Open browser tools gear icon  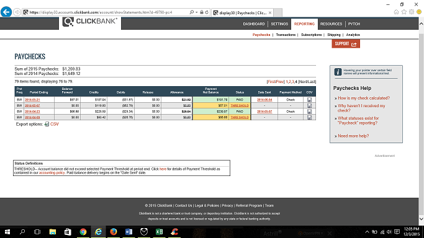412,12
